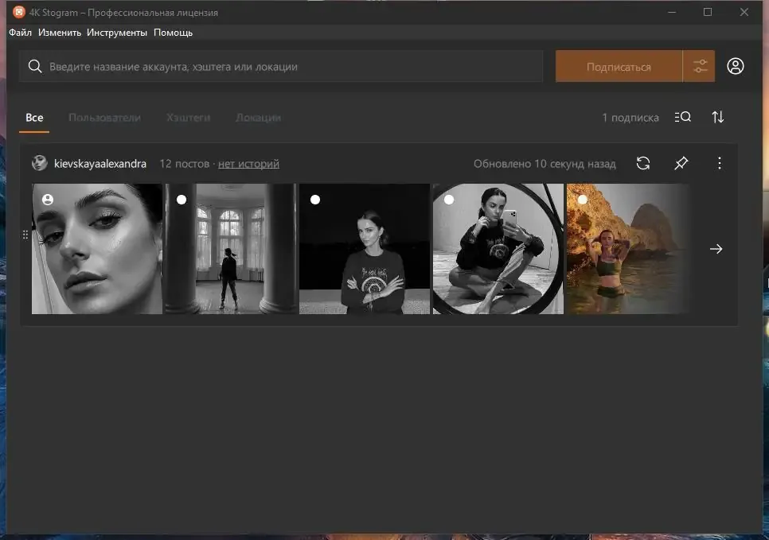Click the kievskayaalexandra profile avatar
This screenshot has height=540, width=769.
[x=40, y=163]
